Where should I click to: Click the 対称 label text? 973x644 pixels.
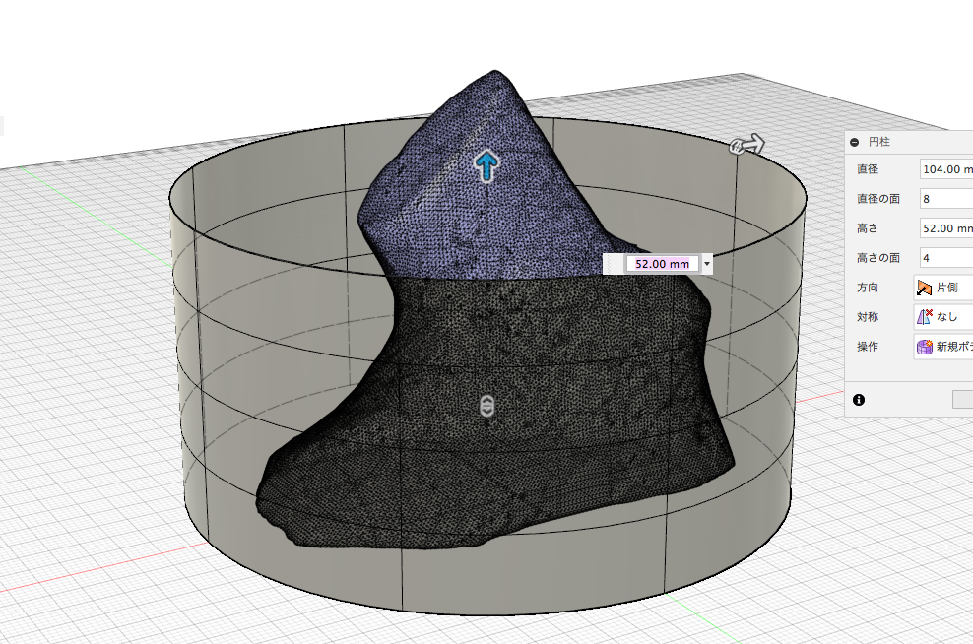coord(868,316)
